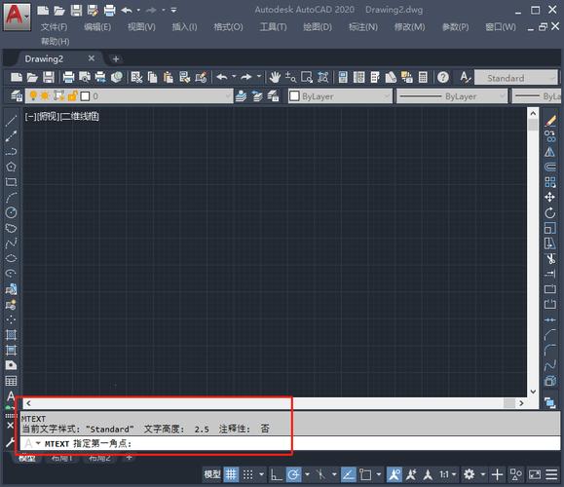Open the ByLayer color dropdown
The height and width of the screenshot is (487, 564).
pyautogui.click(x=386, y=96)
